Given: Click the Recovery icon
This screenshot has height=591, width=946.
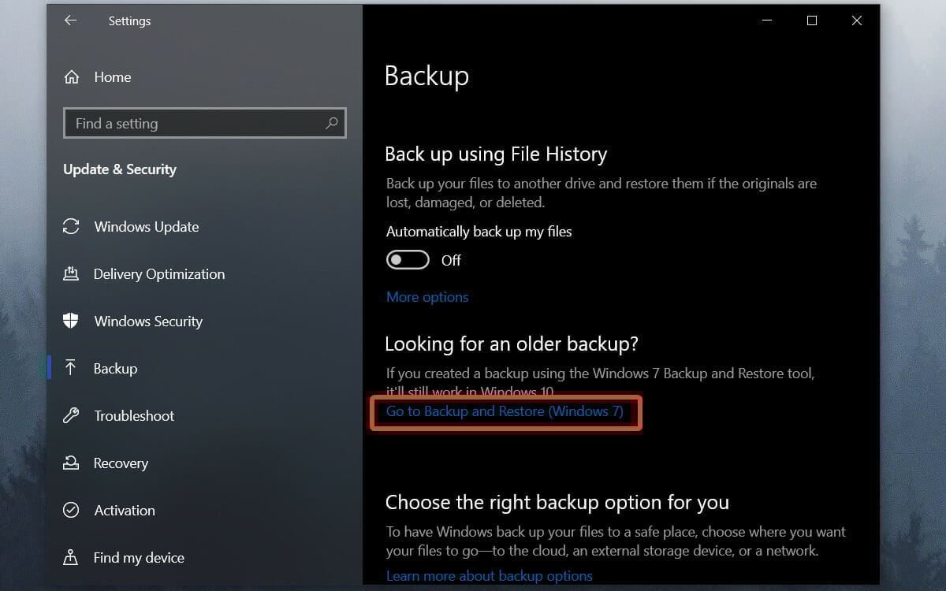Looking at the screenshot, I should click(x=71, y=463).
